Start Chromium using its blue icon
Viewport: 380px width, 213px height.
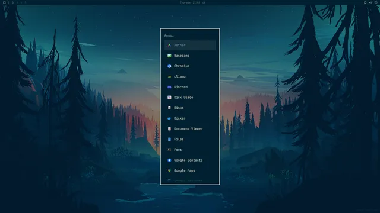click(169, 66)
